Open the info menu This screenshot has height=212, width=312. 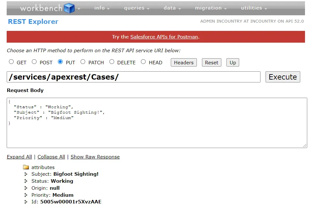coord(102,8)
